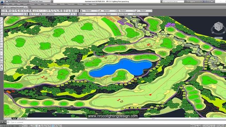Toggle Polar Tracking in status bar
Image resolution: width=226 pixels, height=127 pixels.
click(x=34, y=126)
